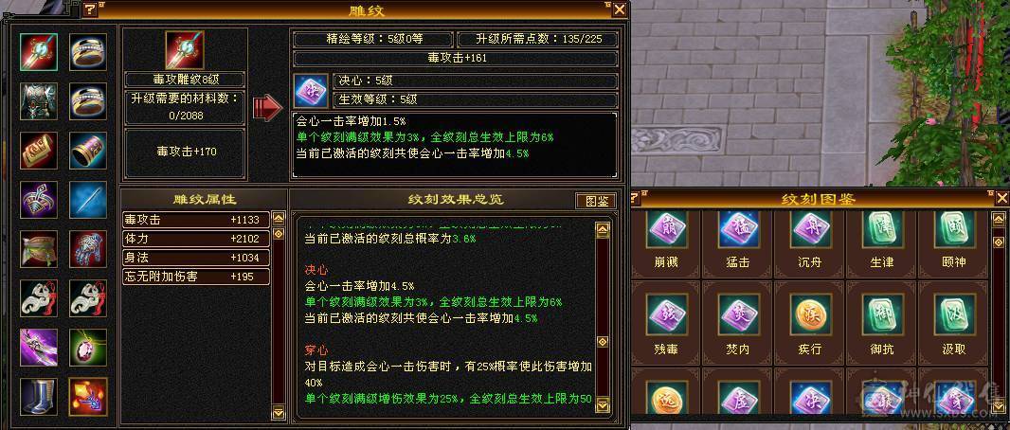Click attribute list scroll up arrow

[279, 218]
